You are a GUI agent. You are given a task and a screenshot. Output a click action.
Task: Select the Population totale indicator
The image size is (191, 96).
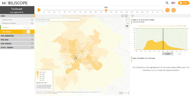(7, 20)
